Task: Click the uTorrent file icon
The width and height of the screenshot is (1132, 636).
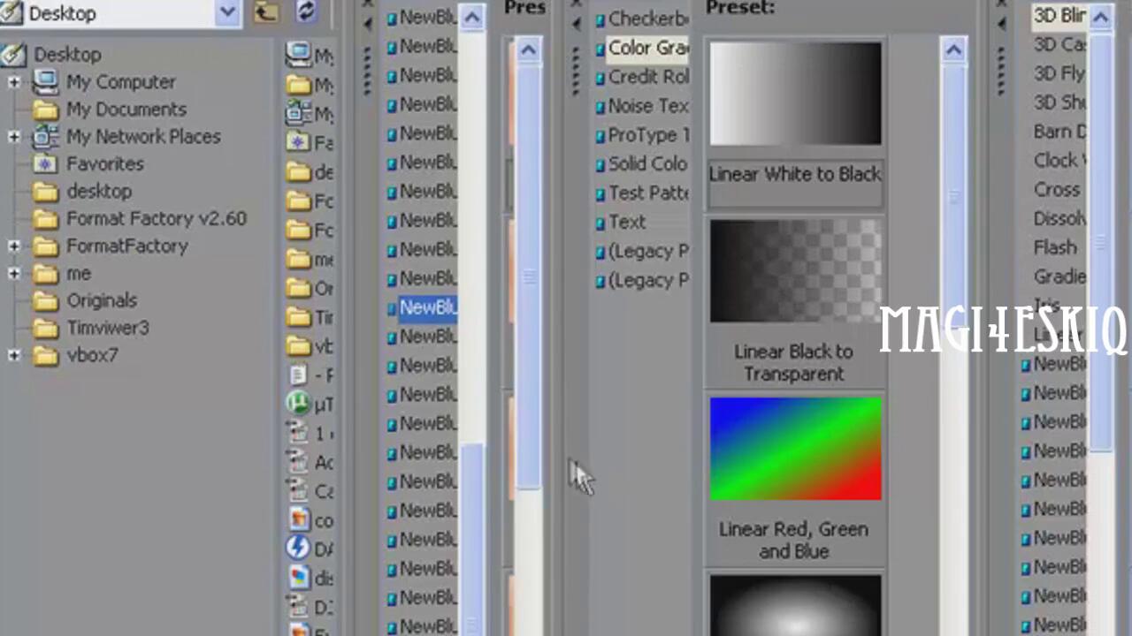Action: point(299,404)
